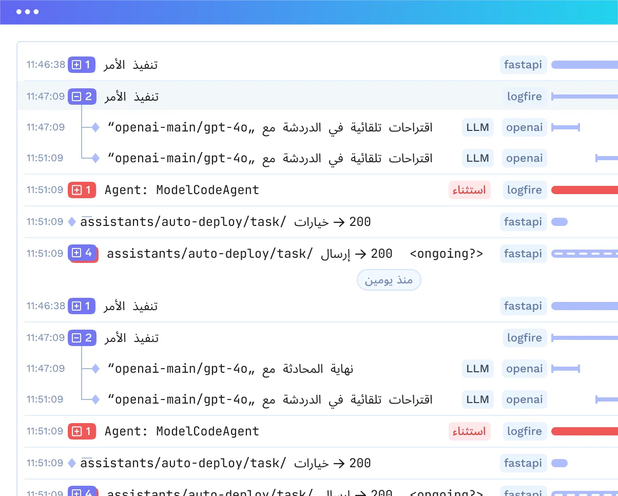Expand the 11:46:38 span above the منذ يومين pill
Viewport: 618px width, 496px height.
[x=82, y=65]
